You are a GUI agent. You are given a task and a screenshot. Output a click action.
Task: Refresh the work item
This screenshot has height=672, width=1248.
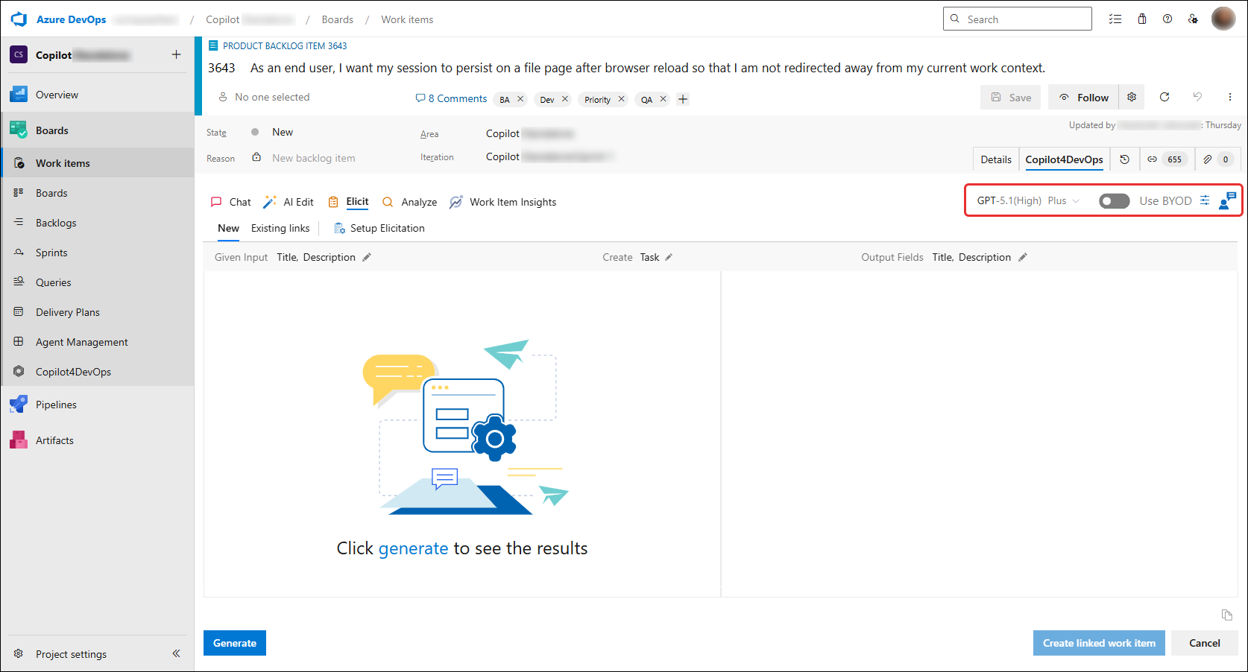coord(1165,97)
